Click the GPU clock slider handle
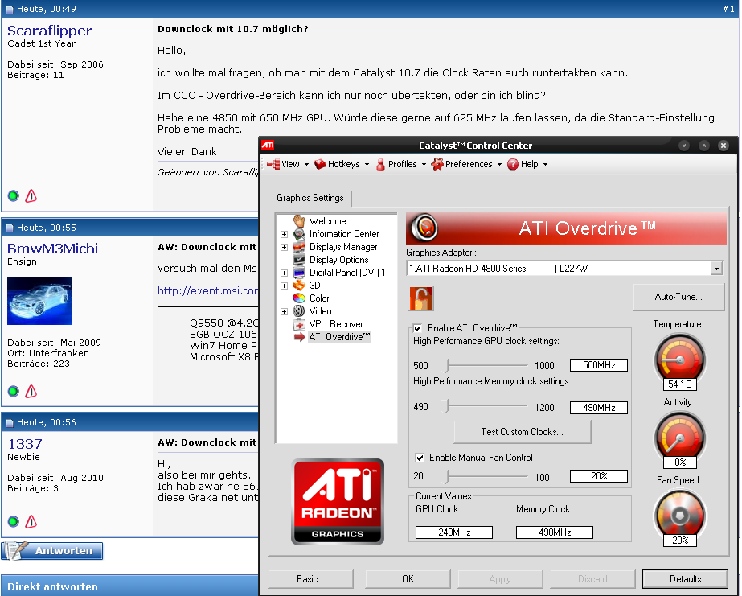 (x=445, y=365)
